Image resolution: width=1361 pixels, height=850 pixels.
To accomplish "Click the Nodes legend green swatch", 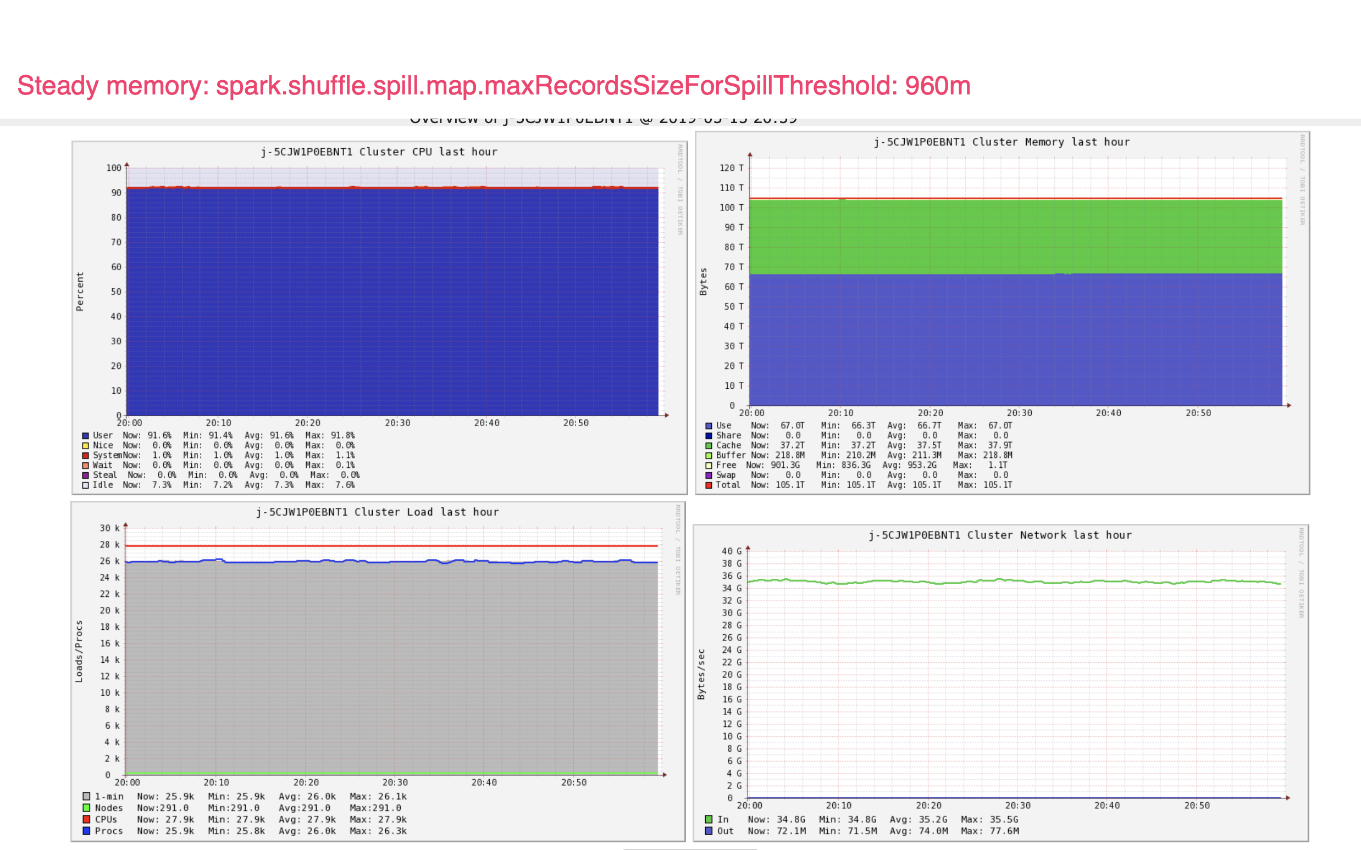I will 87,808.
